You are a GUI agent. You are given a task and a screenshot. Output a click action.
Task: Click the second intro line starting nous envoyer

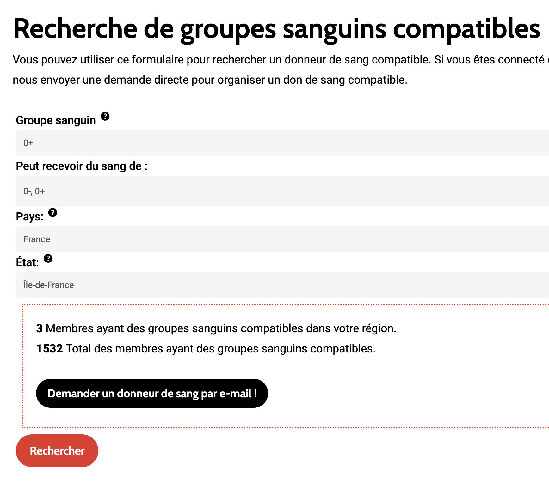point(210,80)
